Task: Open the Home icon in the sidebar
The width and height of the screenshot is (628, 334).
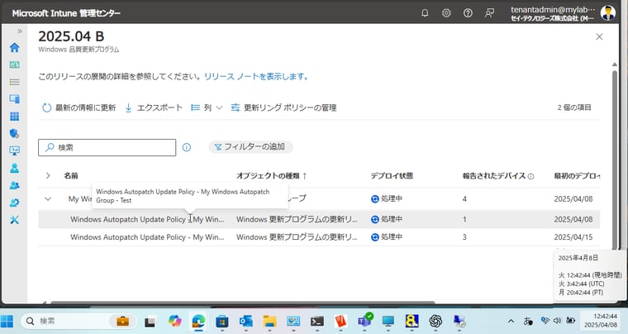Action: click(x=14, y=47)
